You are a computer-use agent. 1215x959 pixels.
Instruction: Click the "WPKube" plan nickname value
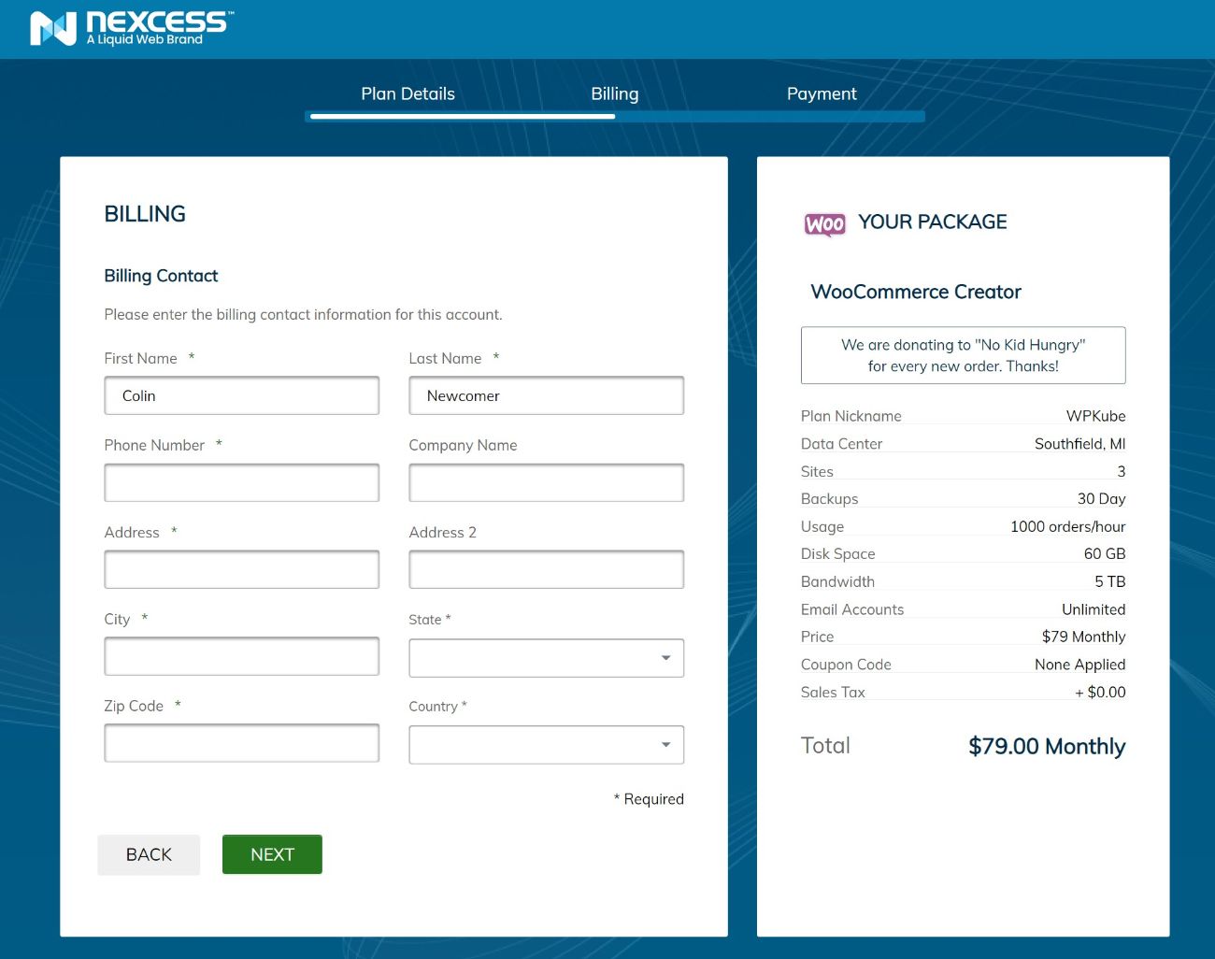1095,416
